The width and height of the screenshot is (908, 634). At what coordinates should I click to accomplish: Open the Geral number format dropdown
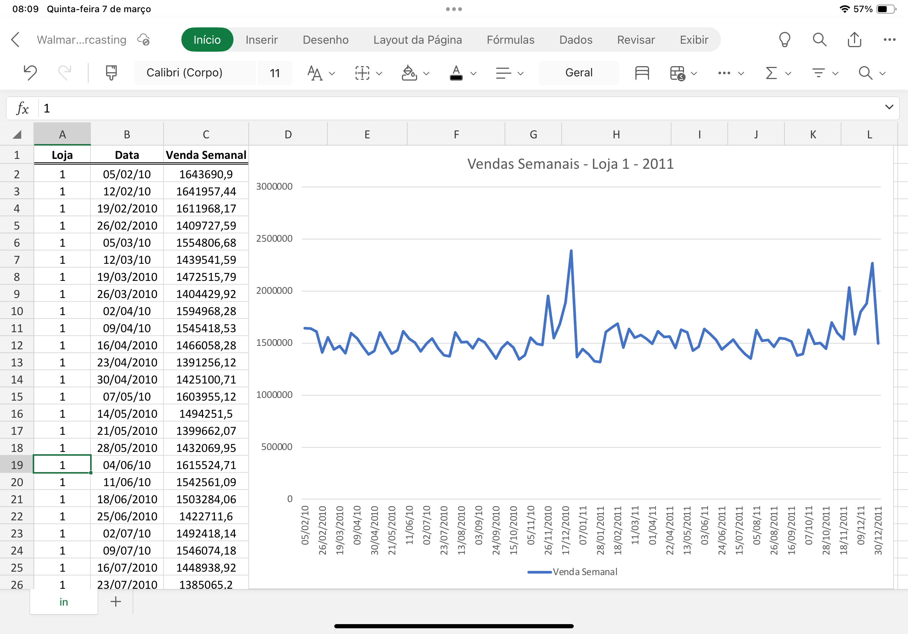tap(579, 73)
